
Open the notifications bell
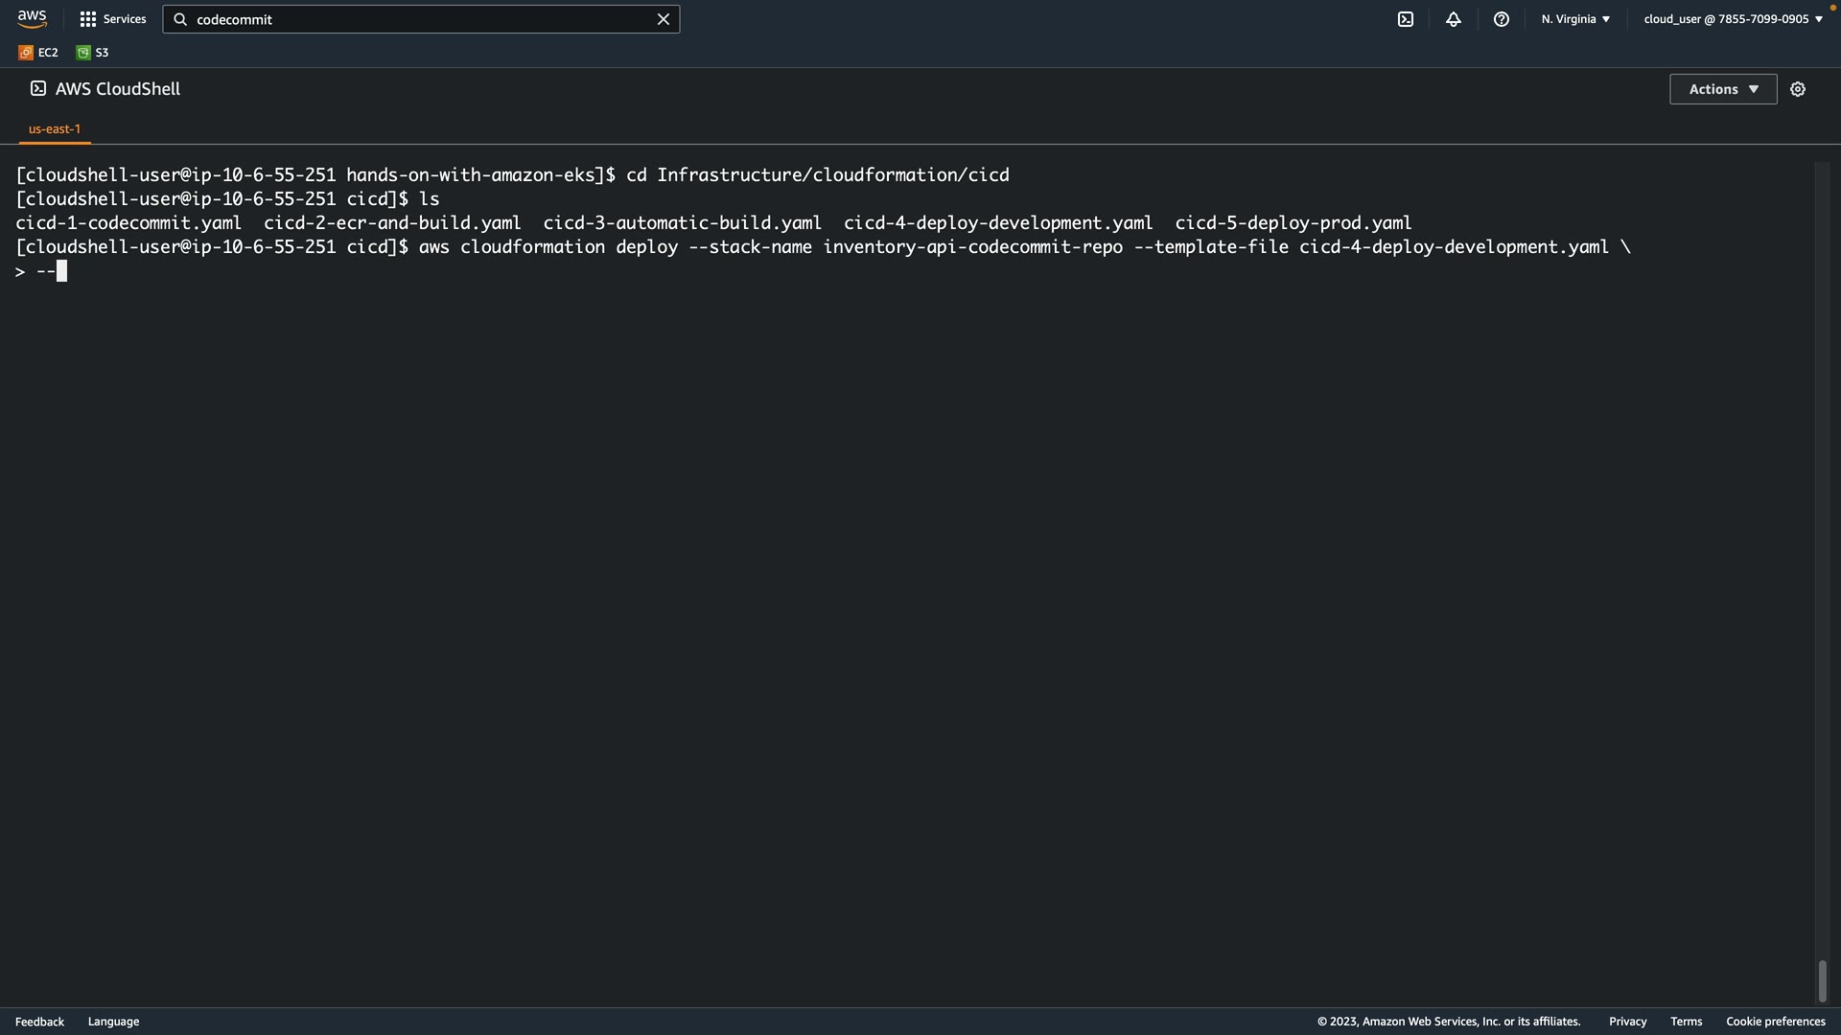(1454, 19)
